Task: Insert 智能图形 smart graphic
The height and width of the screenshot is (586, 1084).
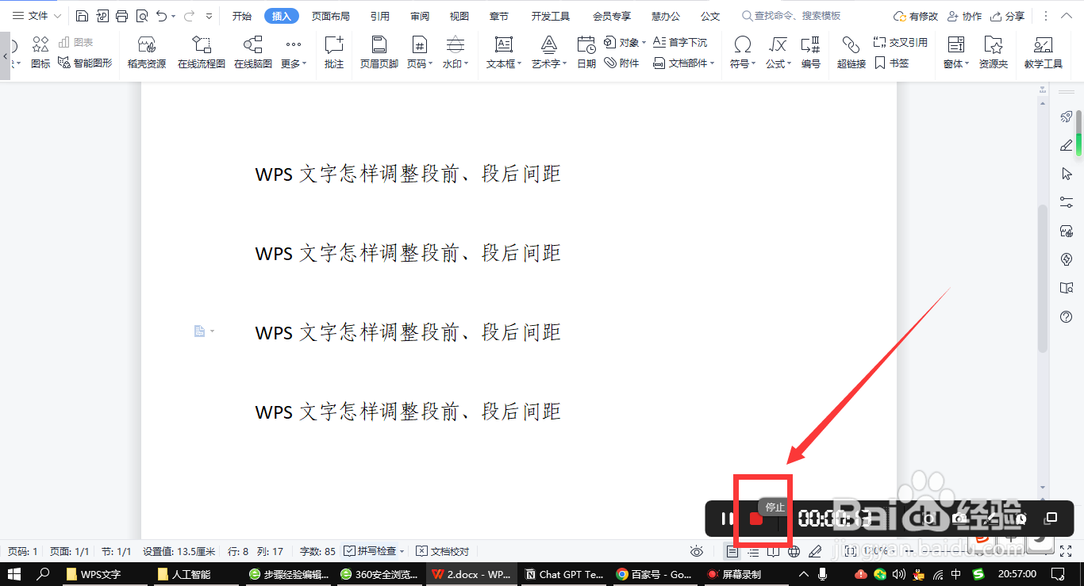Action: click(x=85, y=63)
